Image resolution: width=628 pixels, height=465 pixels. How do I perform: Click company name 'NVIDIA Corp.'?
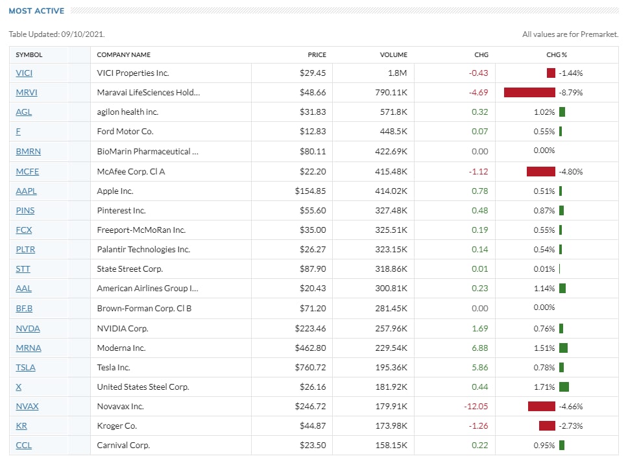(x=123, y=328)
